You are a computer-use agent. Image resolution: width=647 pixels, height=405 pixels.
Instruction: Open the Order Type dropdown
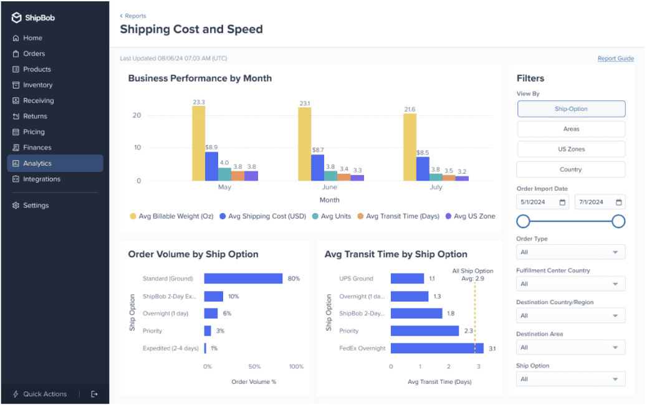[x=570, y=252]
